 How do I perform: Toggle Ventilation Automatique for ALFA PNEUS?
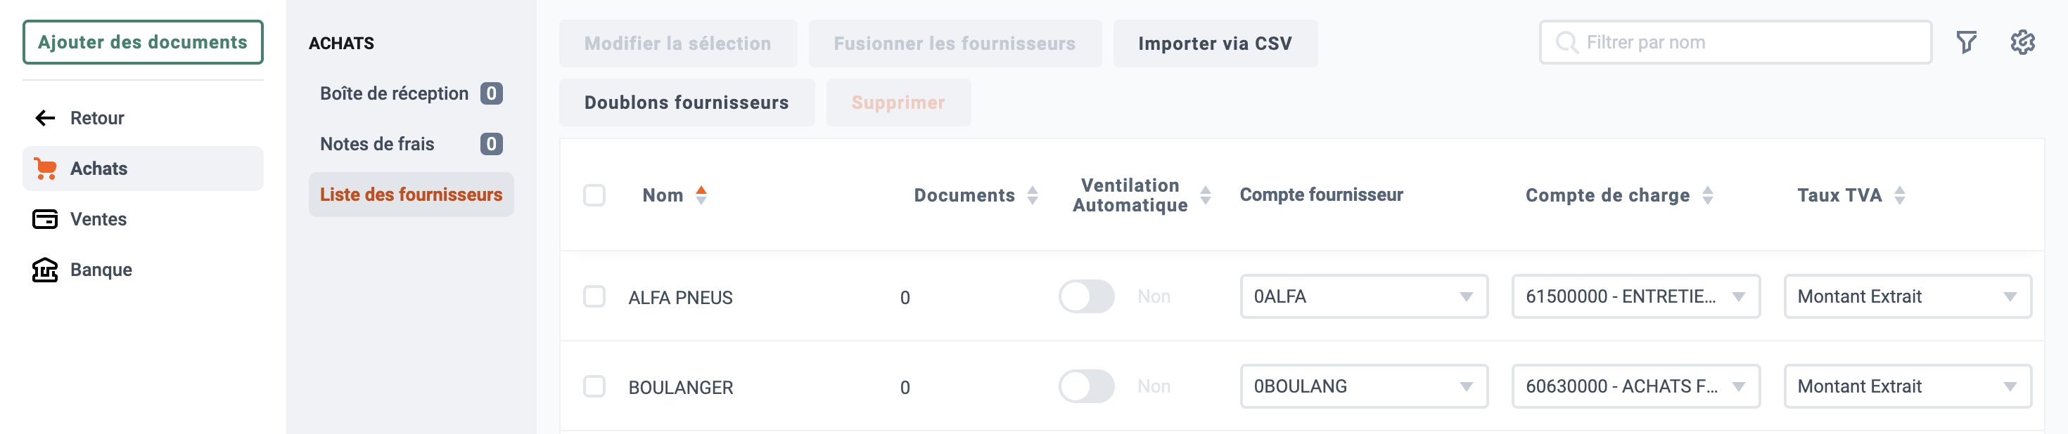coord(1086,297)
